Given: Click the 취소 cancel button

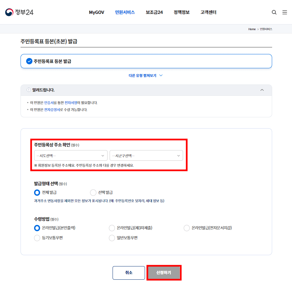Looking at the screenshot, I should 128,273.
